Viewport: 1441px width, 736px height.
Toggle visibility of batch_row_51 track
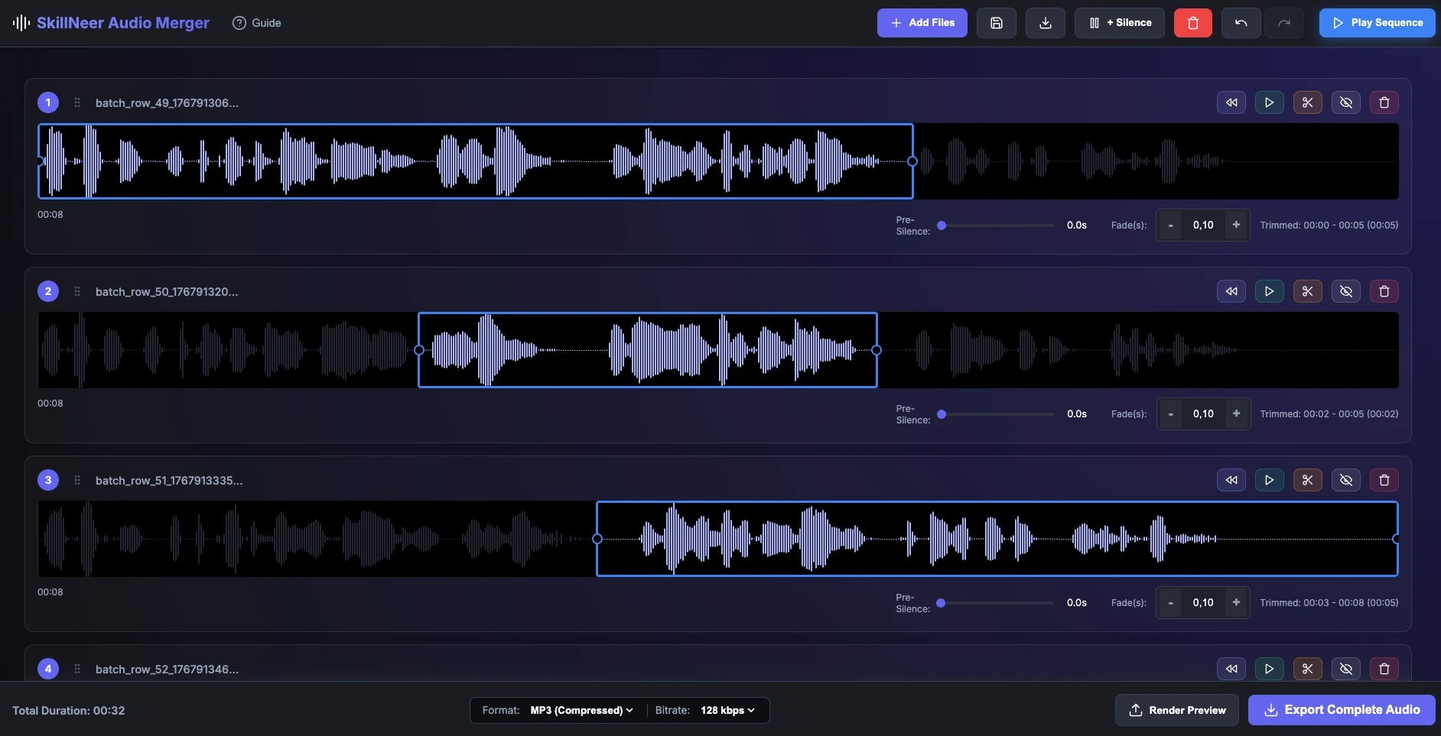point(1346,480)
